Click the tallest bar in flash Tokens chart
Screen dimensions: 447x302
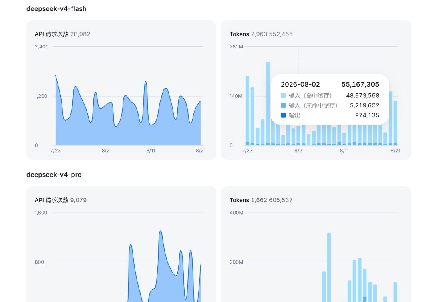pos(268,103)
